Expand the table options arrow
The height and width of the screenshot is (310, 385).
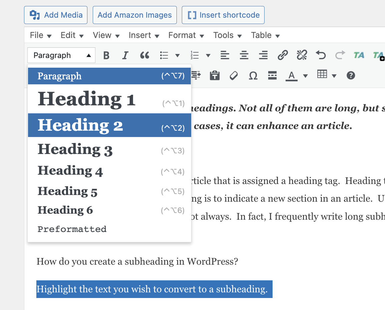pos(334,76)
